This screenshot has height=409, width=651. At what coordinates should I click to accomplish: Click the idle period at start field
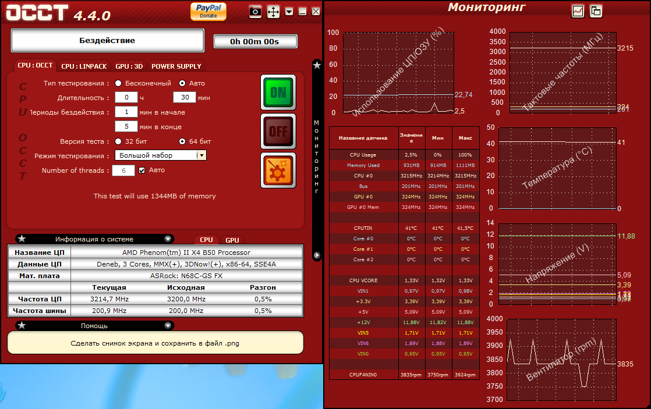coord(126,112)
